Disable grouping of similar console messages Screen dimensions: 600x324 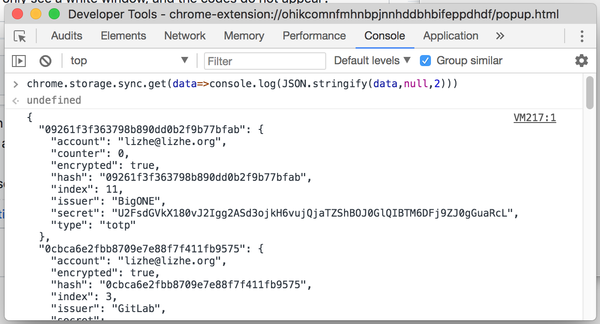(425, 60)
